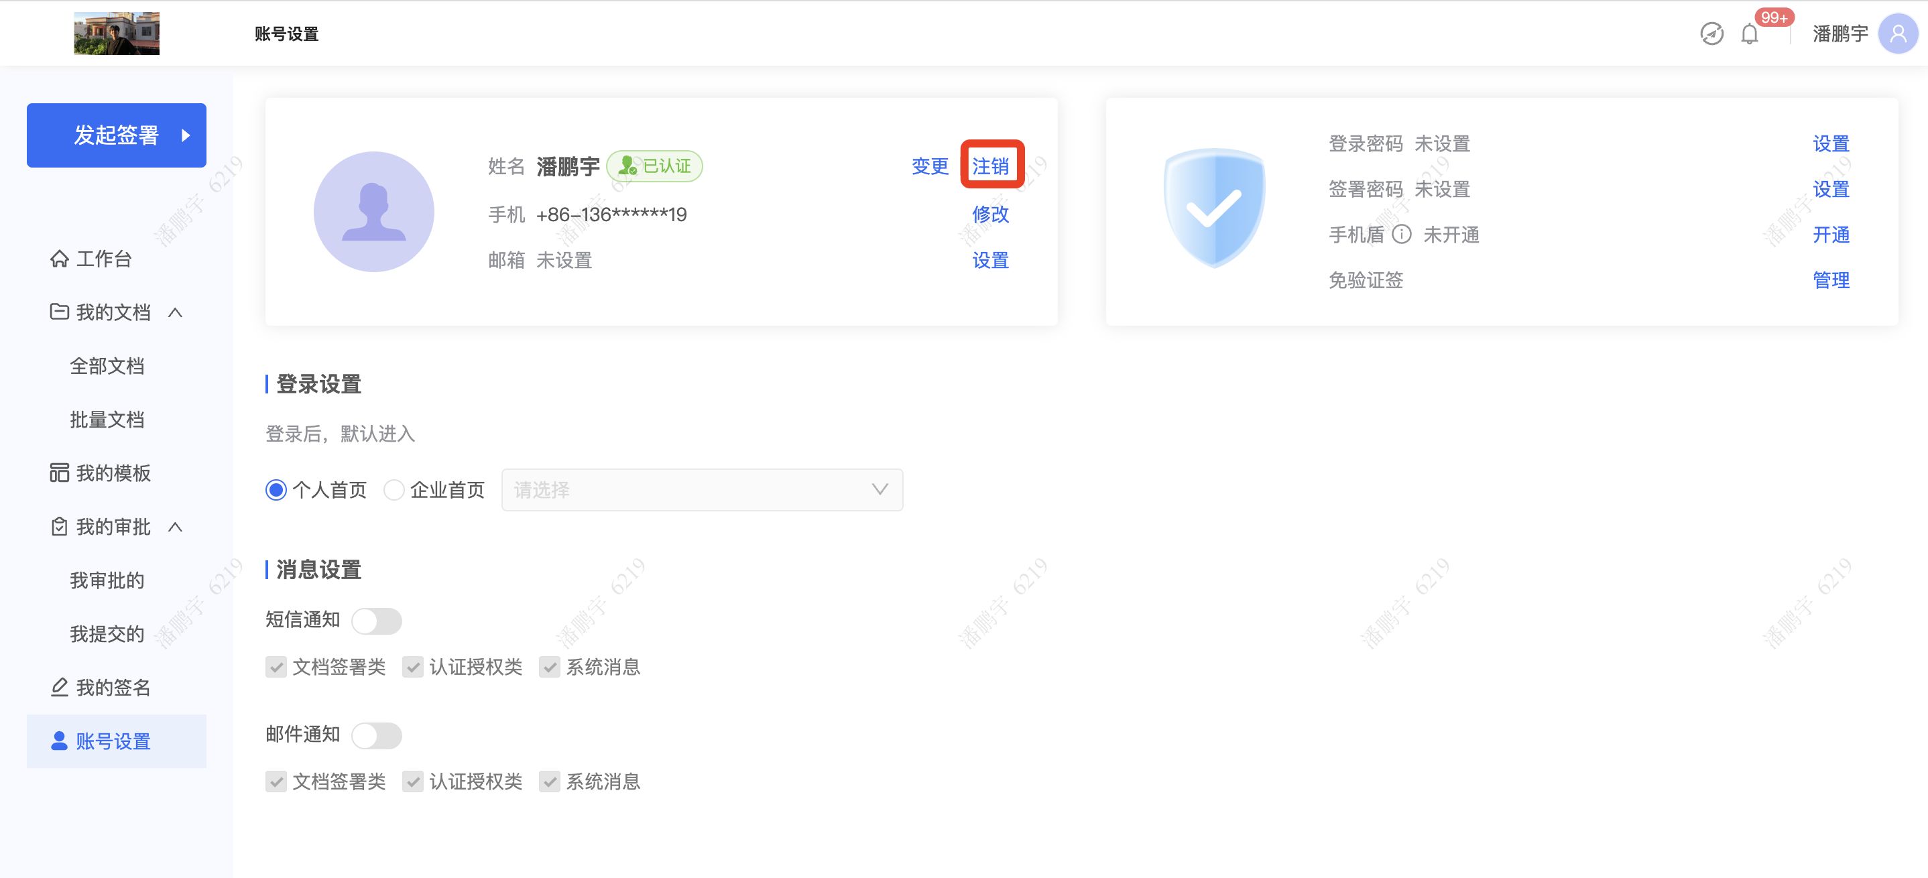Click 变更 link next to name
This screenshot has width=1928, height=878.
point(930,166)
